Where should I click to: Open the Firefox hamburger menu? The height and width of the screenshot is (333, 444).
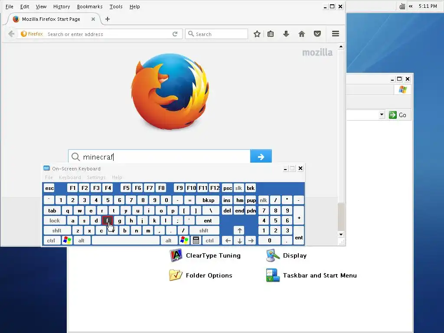336,34
